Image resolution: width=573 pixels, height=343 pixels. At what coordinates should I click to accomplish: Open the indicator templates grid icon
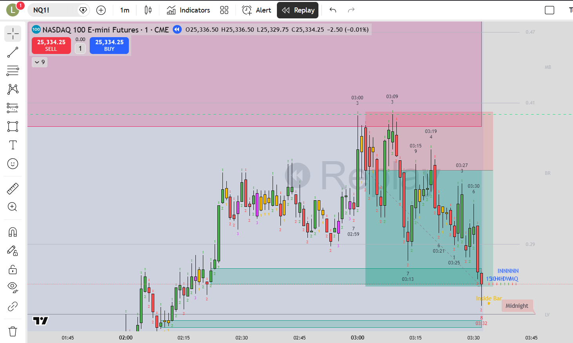tap(224, 10)
